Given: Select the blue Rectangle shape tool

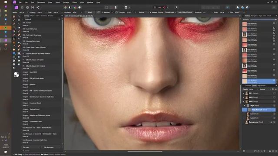Looking at the screenshot, I should [x=14, y=53].
